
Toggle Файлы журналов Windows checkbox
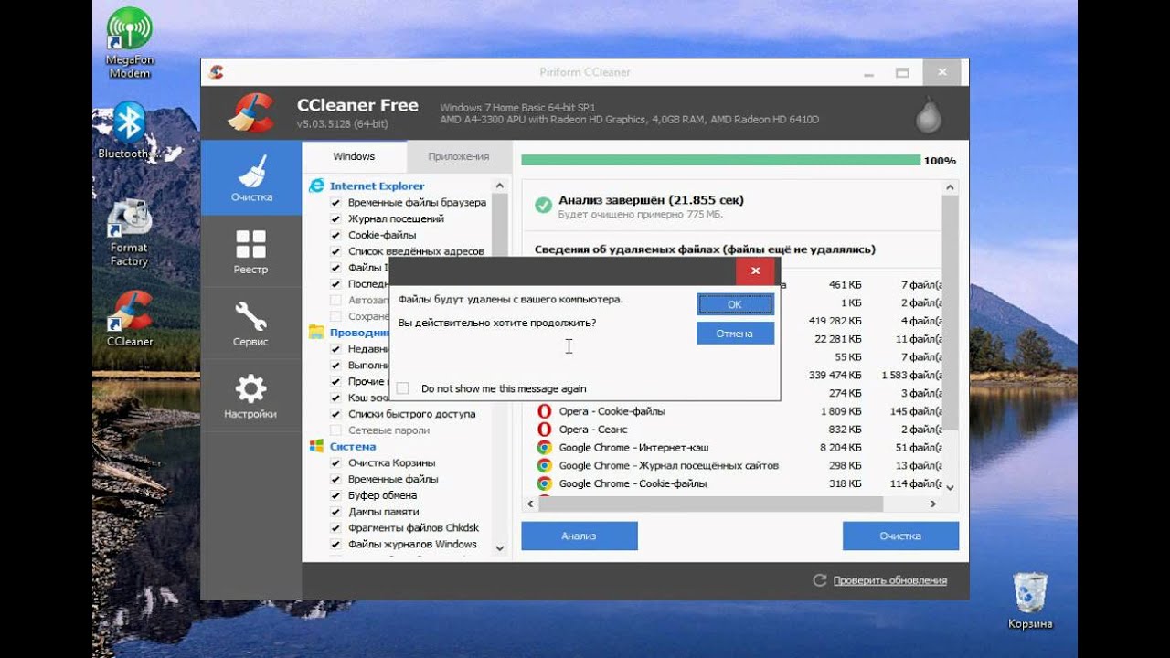335,545
